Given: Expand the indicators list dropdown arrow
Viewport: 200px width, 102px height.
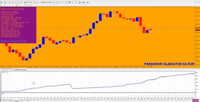Looking at the screenshot, I should 81,2.
